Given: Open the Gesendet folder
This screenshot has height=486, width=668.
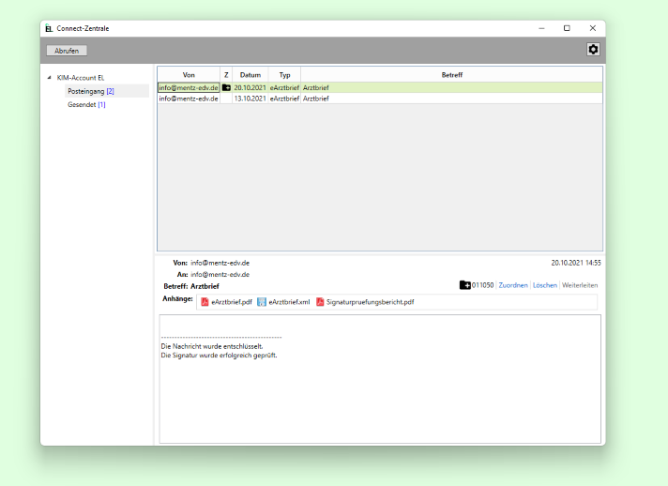Looking at the screenshot, I should tap(86, 105).
